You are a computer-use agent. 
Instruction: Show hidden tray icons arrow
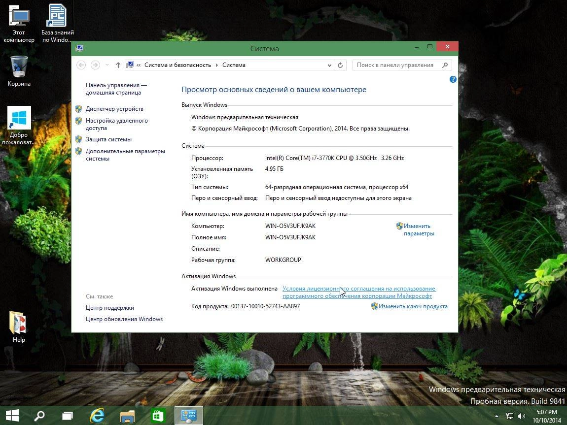(x=496, y=416)
